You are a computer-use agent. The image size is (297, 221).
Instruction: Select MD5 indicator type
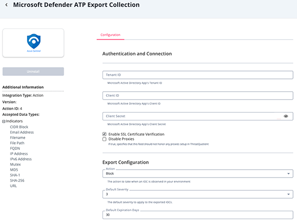(14, 170)
